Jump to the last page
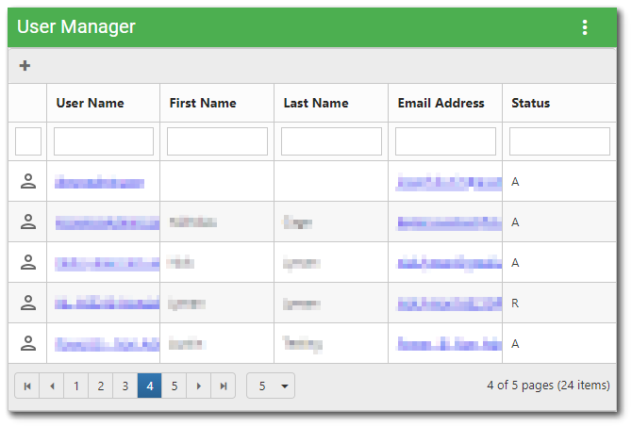This screenshot has height=427, width=632. point(224,386)
